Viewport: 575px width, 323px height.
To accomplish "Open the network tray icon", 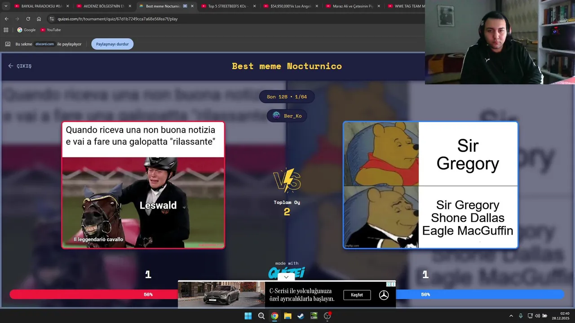I will pyautogui.click(x=530, y=316).
